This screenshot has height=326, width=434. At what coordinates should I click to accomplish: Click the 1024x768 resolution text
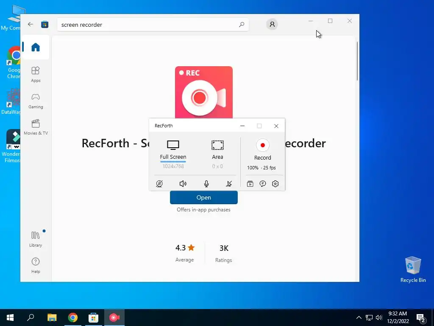(173, 166)
